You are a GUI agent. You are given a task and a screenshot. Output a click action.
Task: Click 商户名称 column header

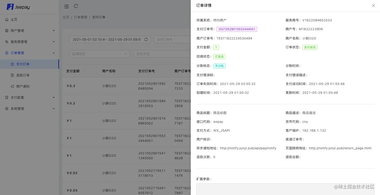coord(109,71)
